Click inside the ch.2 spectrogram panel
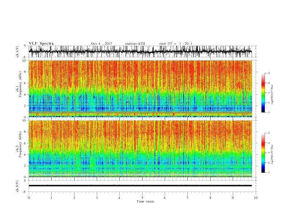The width and height of the screenshot is (288, 222). pyautogui.click(x=140, y=149)
